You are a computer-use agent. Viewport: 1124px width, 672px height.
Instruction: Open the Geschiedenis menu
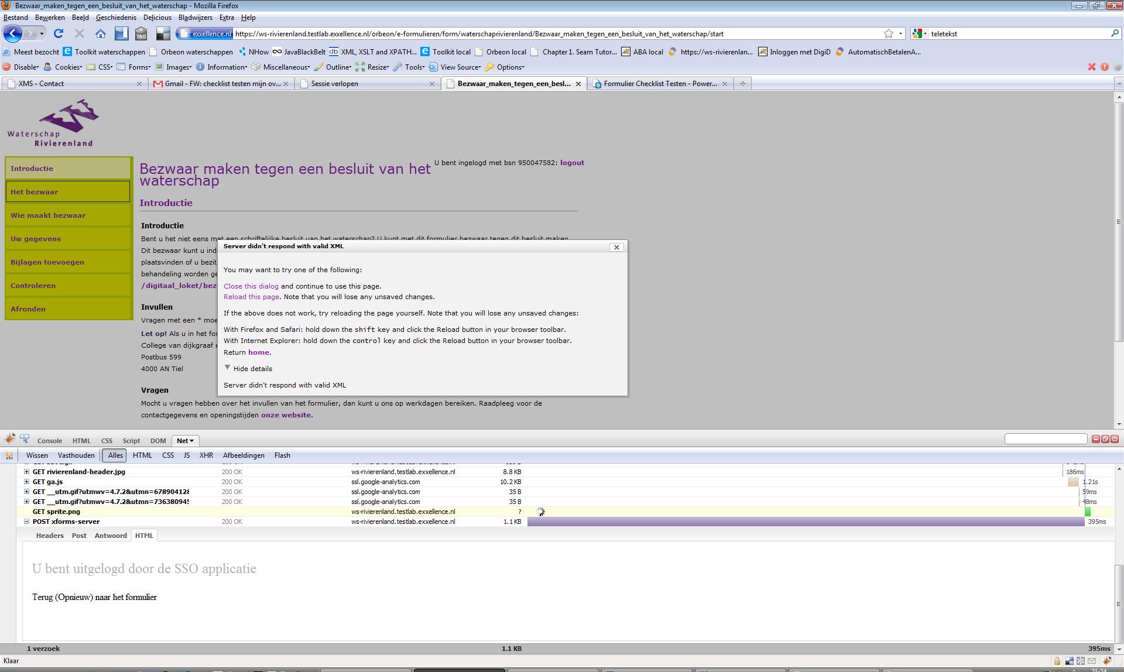pos(116,18)
